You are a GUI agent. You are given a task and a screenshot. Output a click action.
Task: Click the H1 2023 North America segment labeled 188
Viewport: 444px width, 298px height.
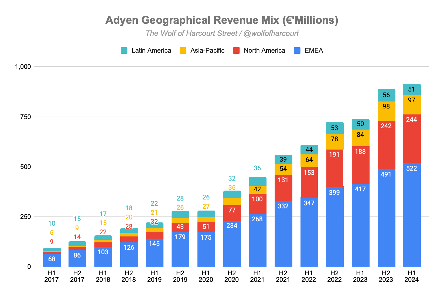click(360, 165)
